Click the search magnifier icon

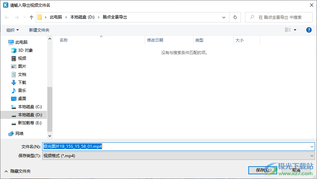click(252, 17)
